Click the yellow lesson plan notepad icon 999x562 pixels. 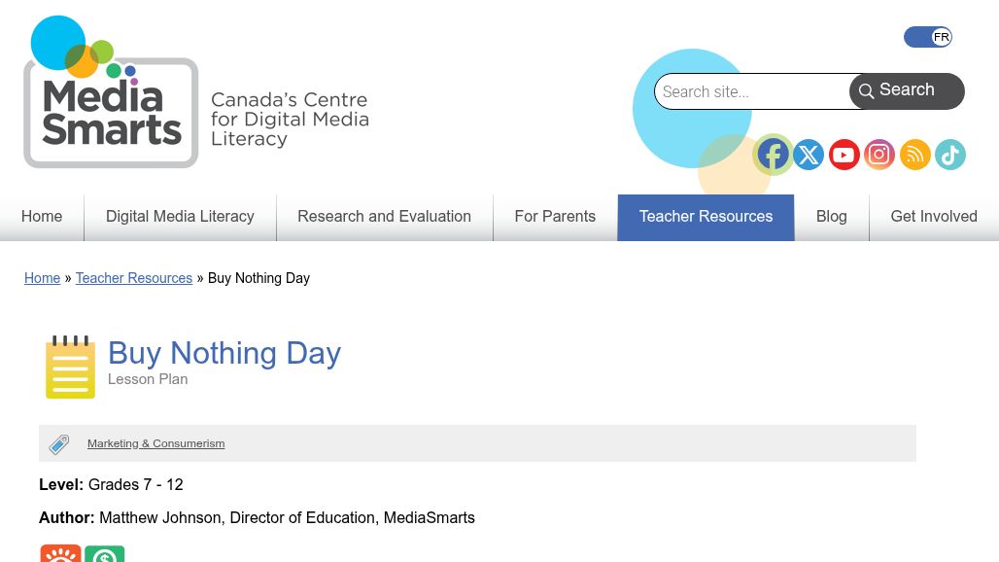coord(71,368)
